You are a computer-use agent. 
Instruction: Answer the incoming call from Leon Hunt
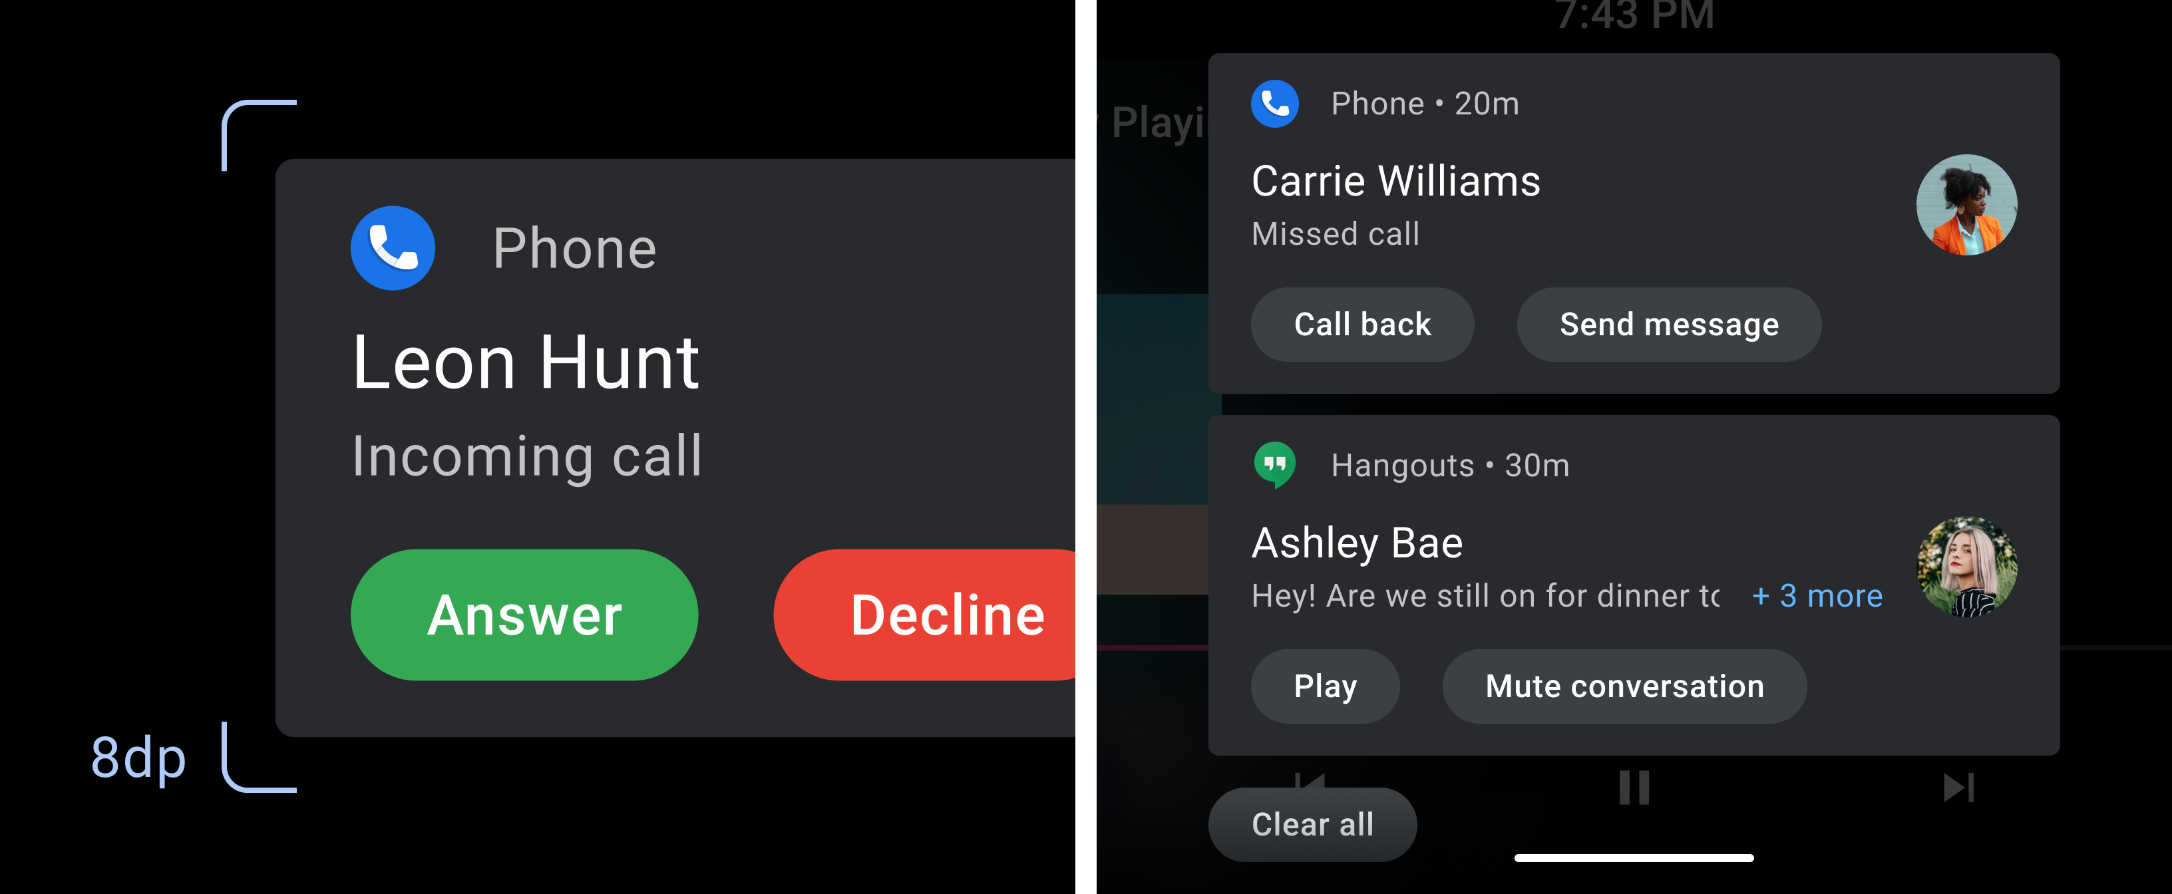[525, 615]
